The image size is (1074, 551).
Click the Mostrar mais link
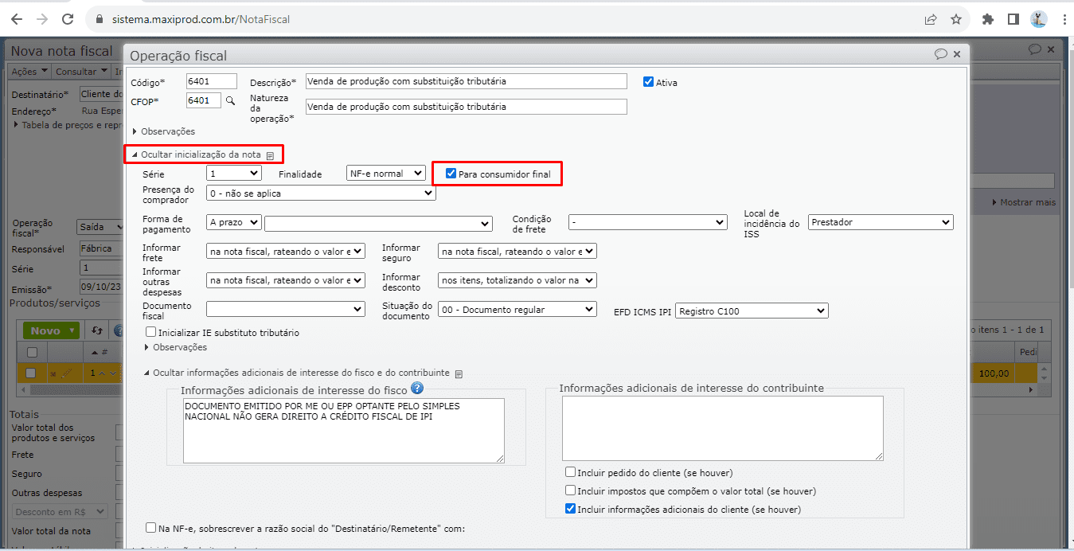(1027, 202)
